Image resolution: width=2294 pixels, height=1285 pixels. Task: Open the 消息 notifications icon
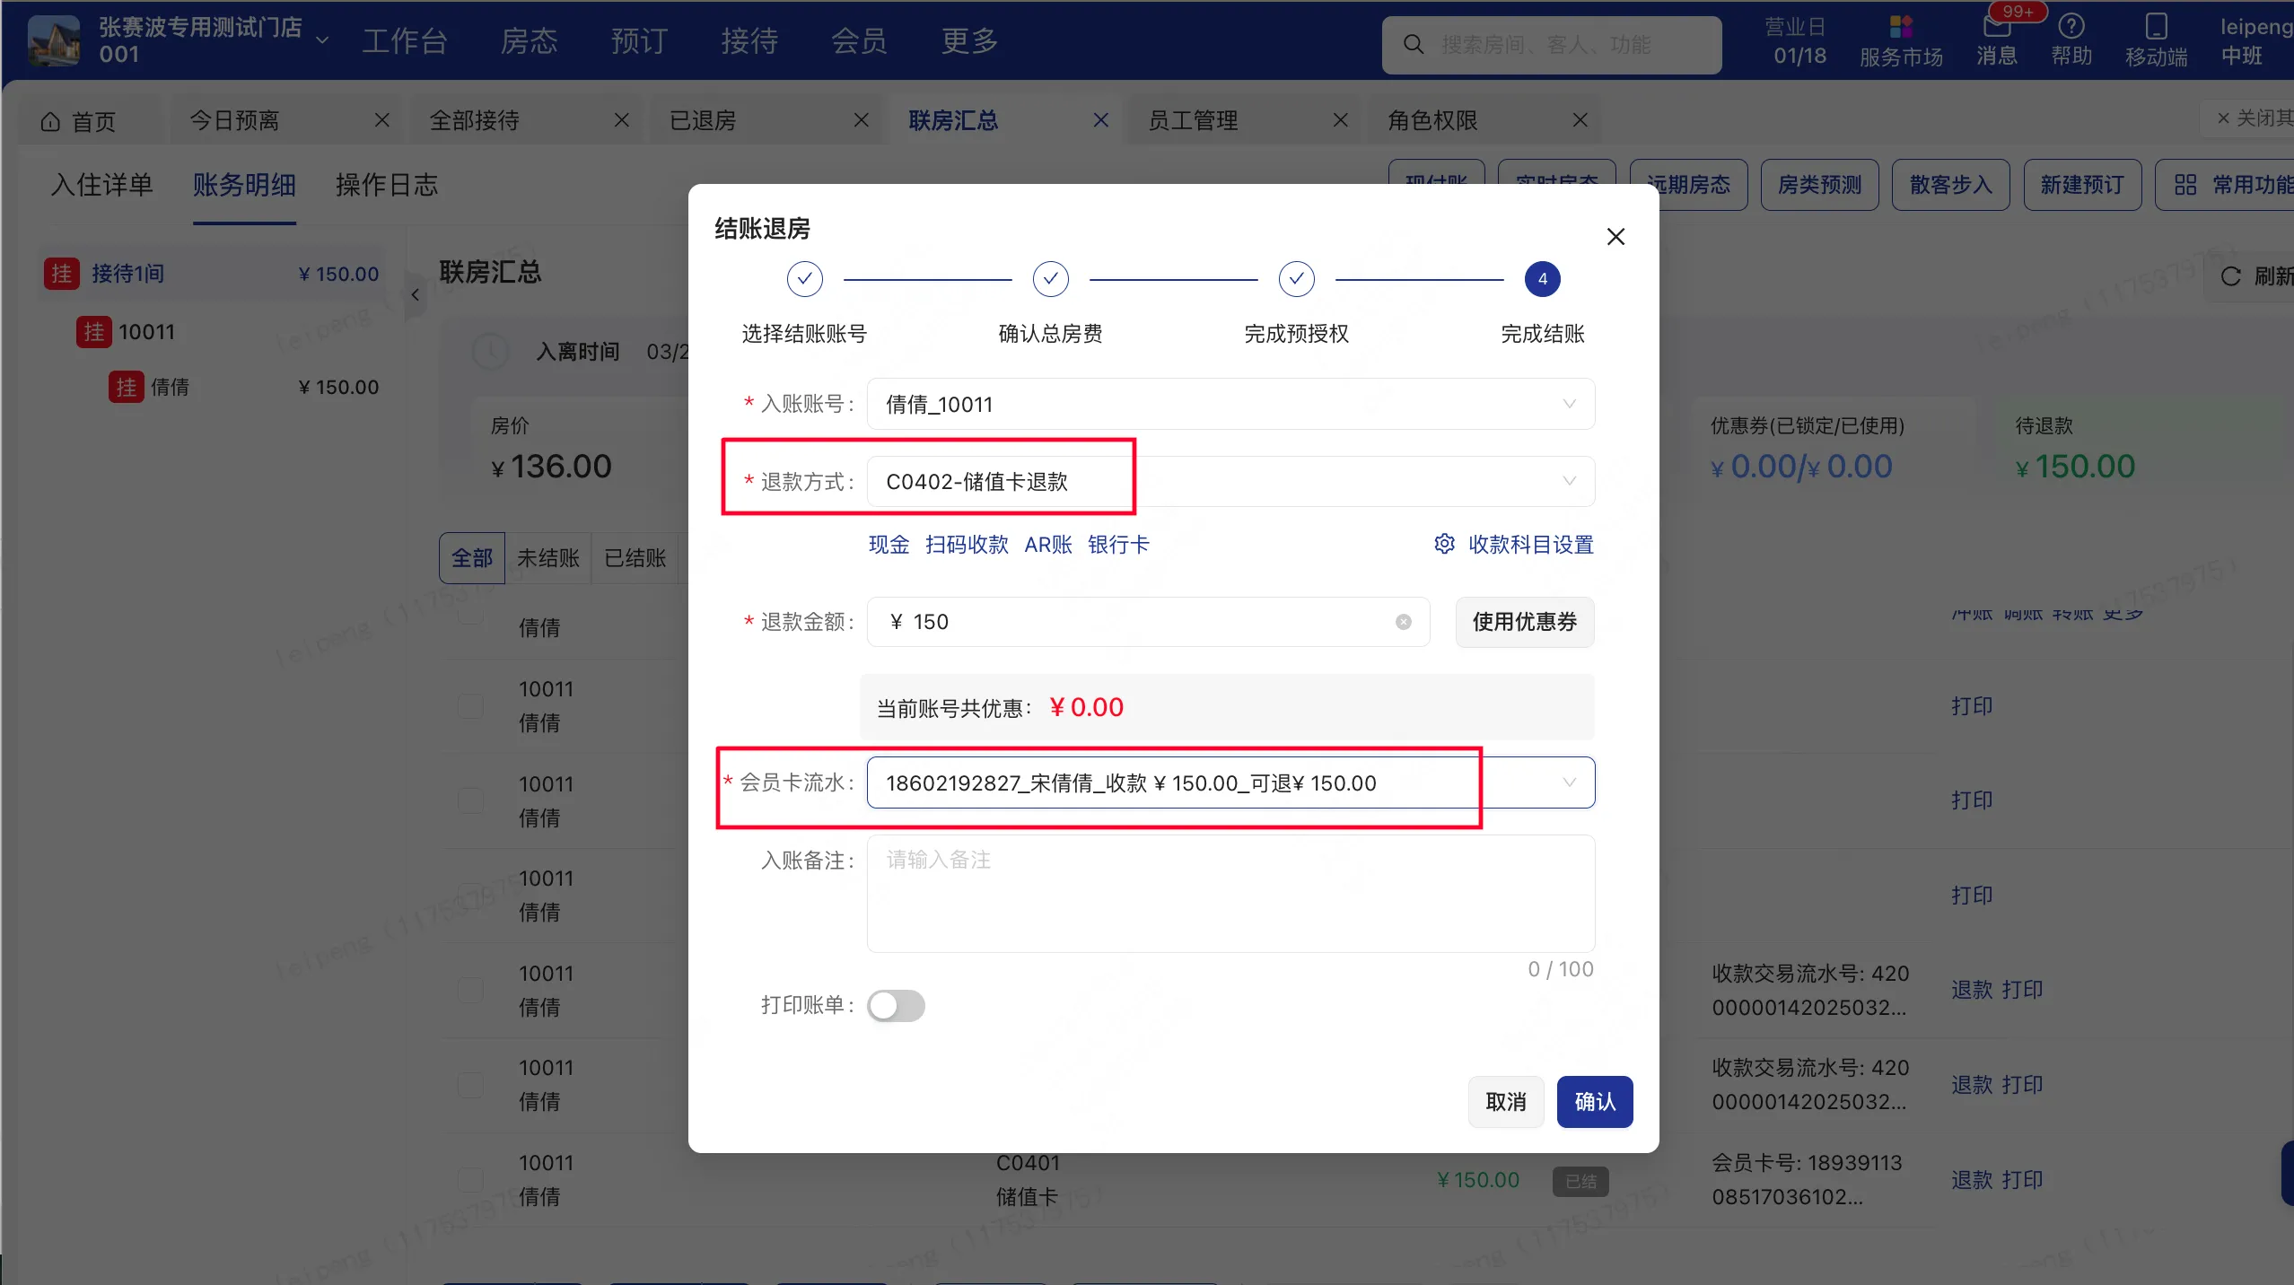[1996, 27]
